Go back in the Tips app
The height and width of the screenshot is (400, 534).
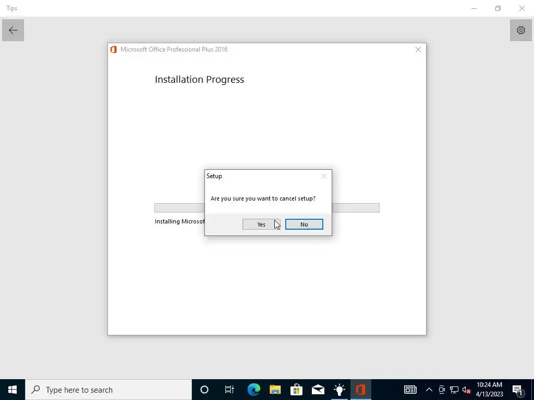[13, 30]
